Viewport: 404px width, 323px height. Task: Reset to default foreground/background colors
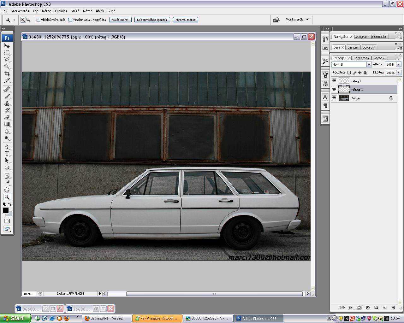[4, 204]
